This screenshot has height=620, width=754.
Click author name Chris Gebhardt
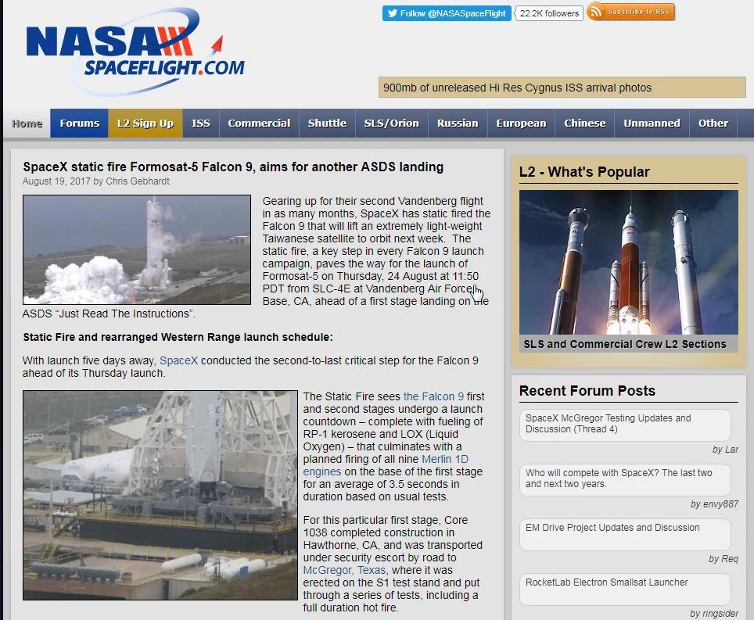pos(138,181)
